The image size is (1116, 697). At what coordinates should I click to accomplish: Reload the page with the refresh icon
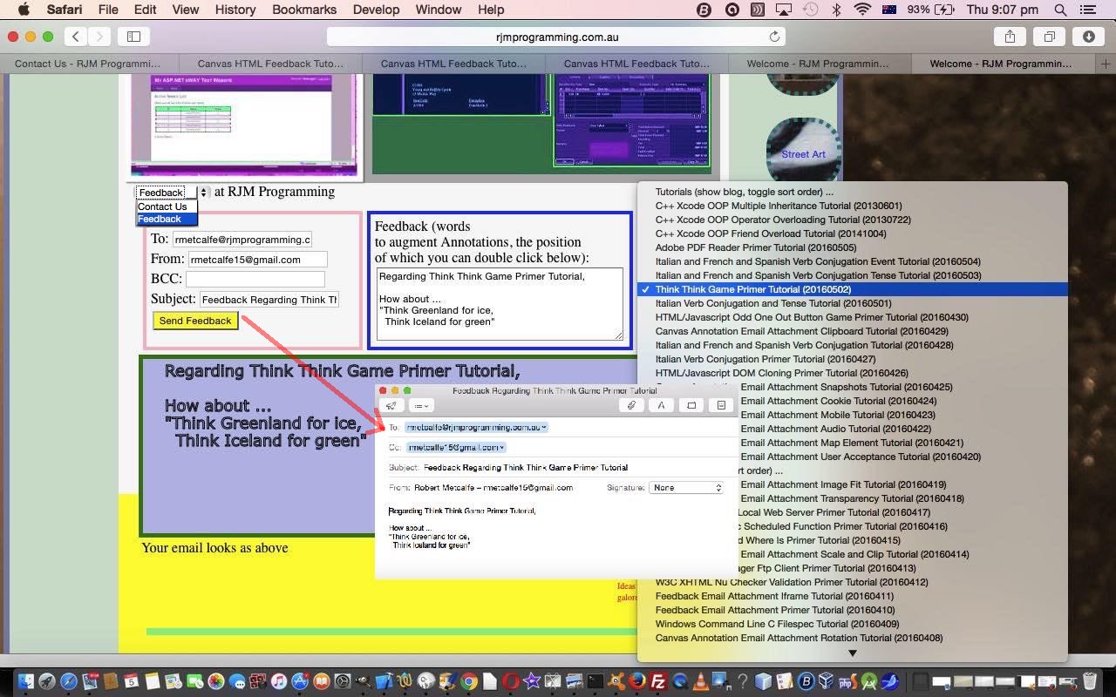pos(773,37)
